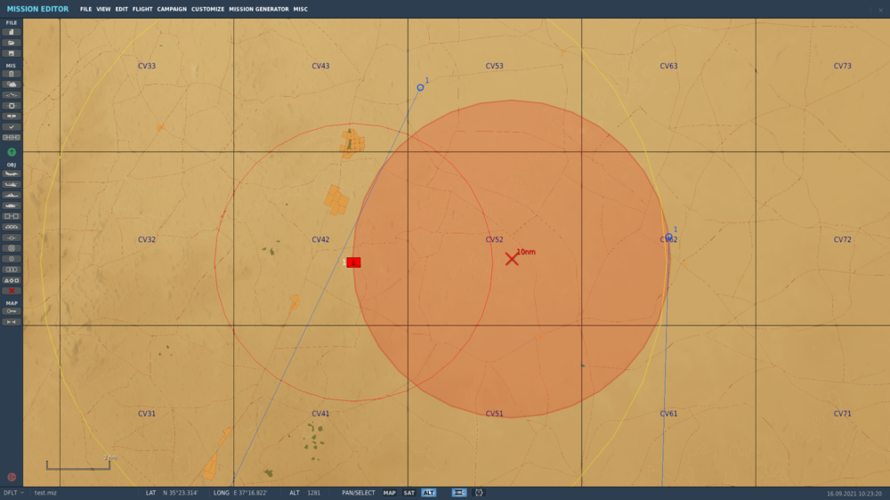The image size is (890, 500).
Task: Click the checkmark prepare mission icon
Action: pyautogui.click(x=12, y=127)
